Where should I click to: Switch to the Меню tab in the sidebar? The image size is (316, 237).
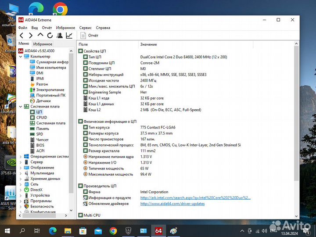(x=24, y=43)
